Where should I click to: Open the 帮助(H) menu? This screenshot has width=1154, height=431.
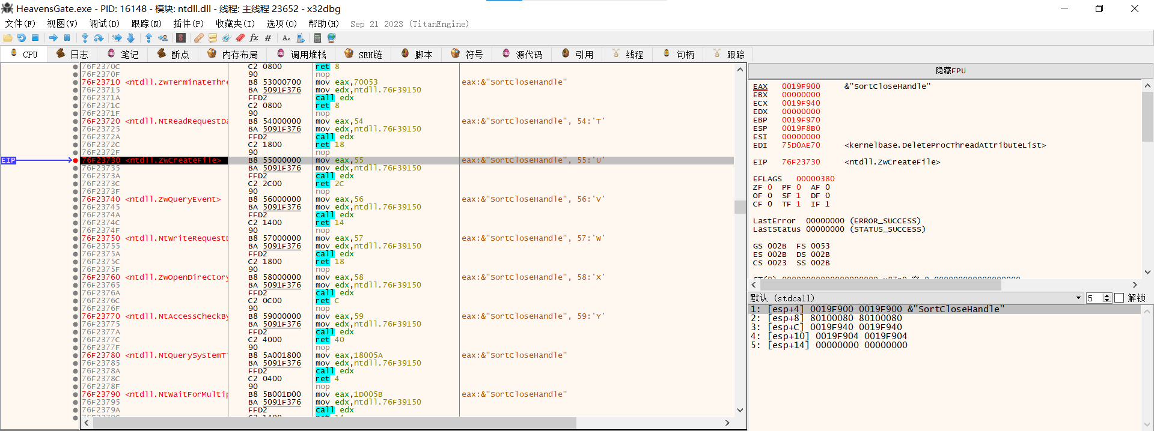click(x=323, y=23)
